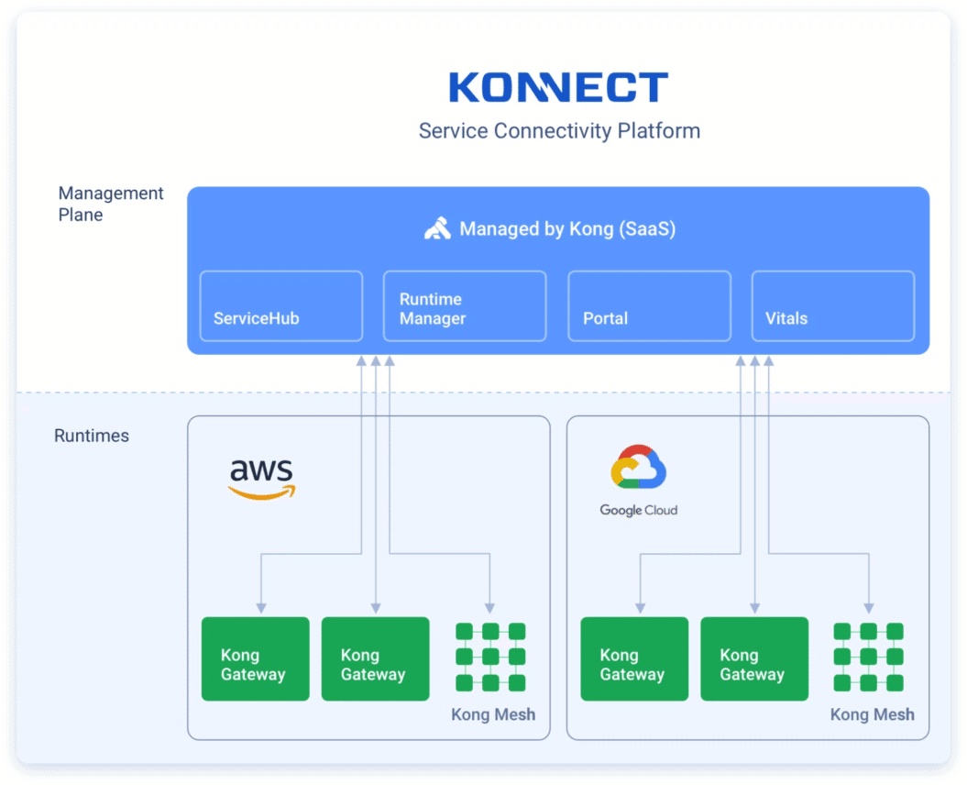The height and width of the screenshot is (785, 967).
Task: Select the Google Cloud logo icon
Action: [x=638, y=470]
